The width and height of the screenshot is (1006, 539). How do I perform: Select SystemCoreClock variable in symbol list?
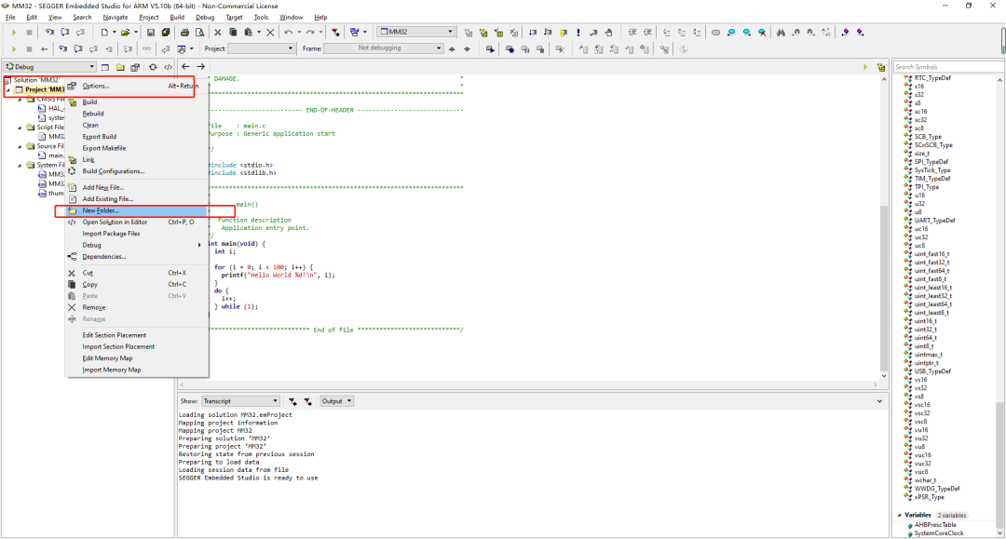pos(939,533)
